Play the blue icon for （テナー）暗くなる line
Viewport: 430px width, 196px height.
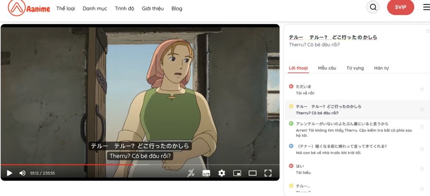[x=291, y=146]
